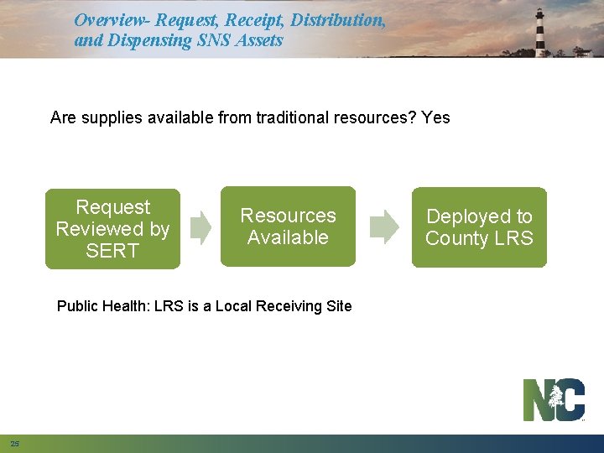Click the lighthouse image in header

click(x=540, y=33)
